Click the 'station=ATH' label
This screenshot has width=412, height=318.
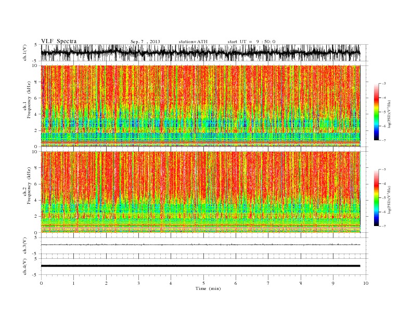click(x=193, y=42)
